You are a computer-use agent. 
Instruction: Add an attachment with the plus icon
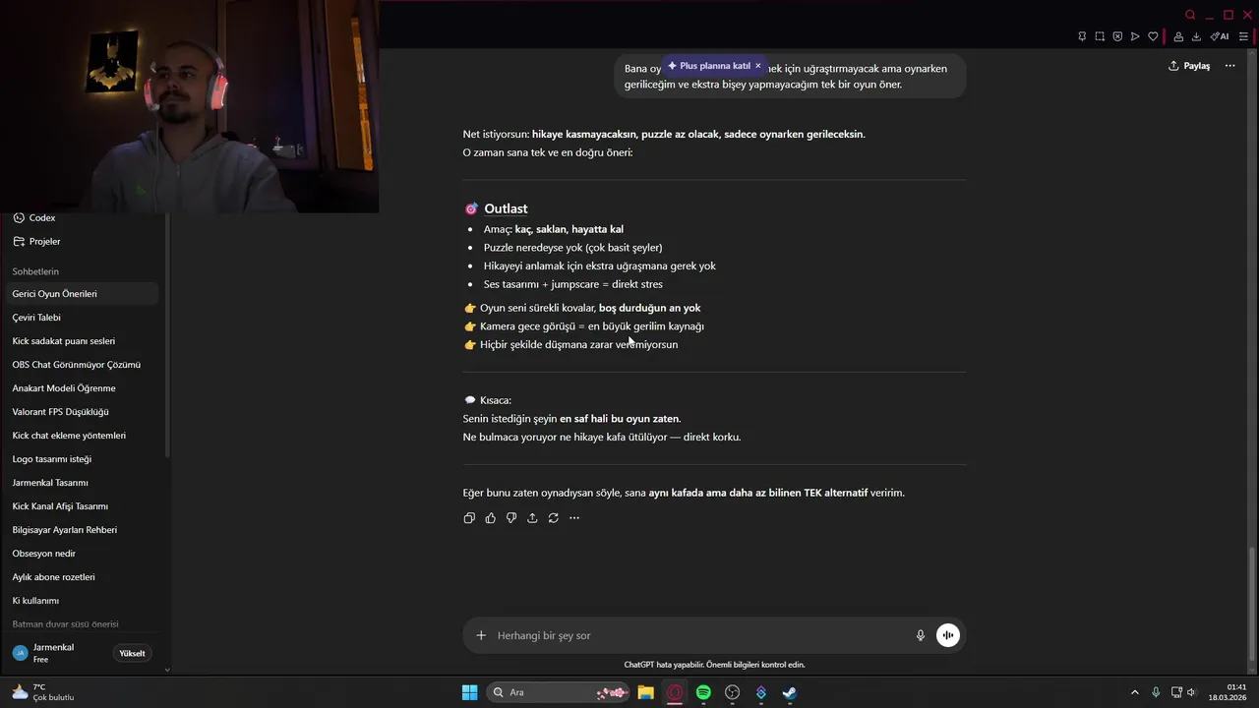click(481, 635)
